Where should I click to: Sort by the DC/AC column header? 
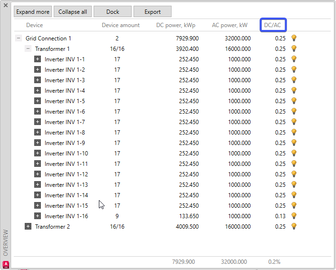tap(273, 25)
